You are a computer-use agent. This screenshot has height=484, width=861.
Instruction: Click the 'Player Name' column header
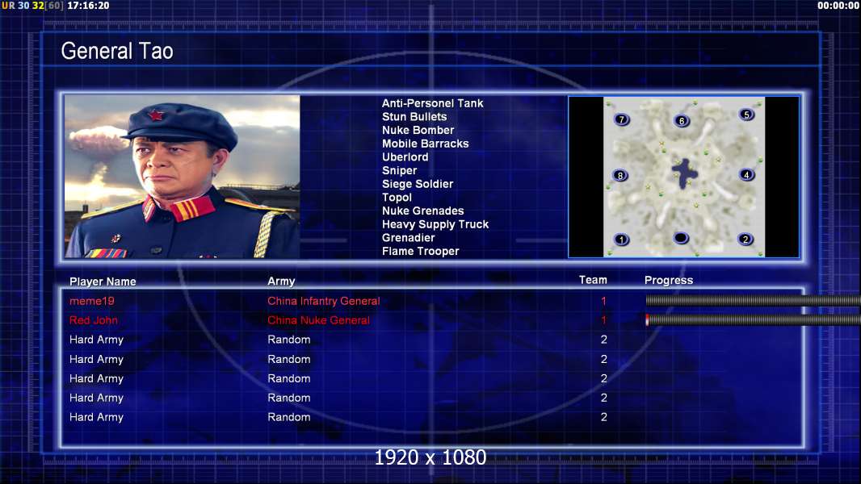(x=103, y=282)
